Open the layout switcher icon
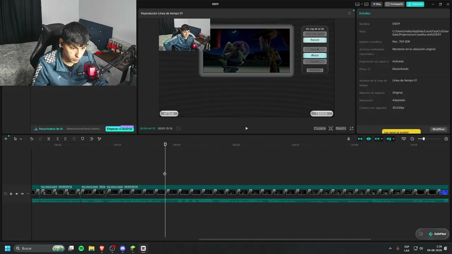 point(357,4)
